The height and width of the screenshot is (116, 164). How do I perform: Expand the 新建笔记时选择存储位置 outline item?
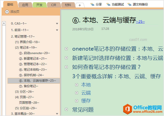pos(66,58)
